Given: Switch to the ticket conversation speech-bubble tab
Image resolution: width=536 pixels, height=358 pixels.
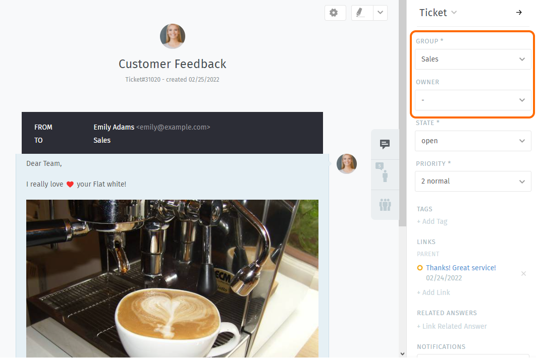Looking at the screenshot, I should 385,144.
